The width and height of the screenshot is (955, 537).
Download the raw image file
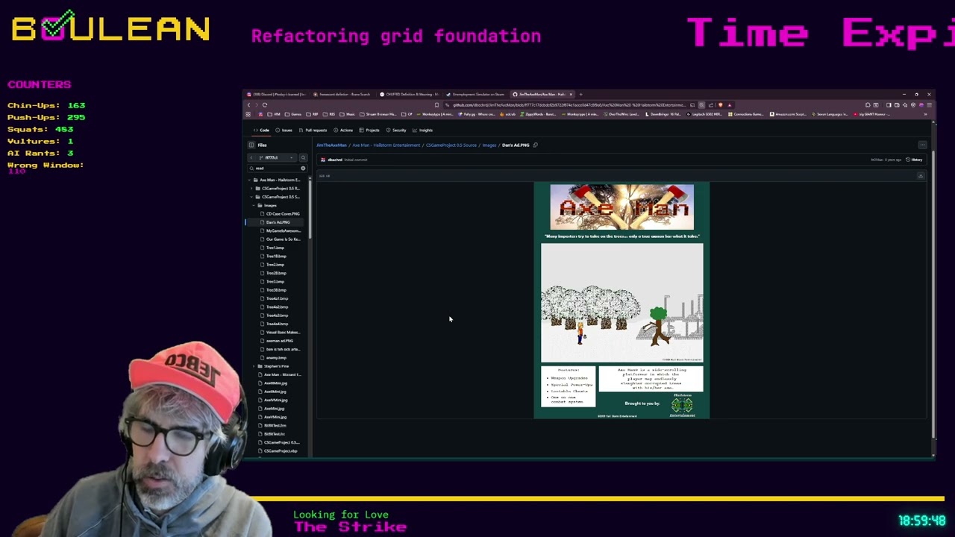point(921,176)
